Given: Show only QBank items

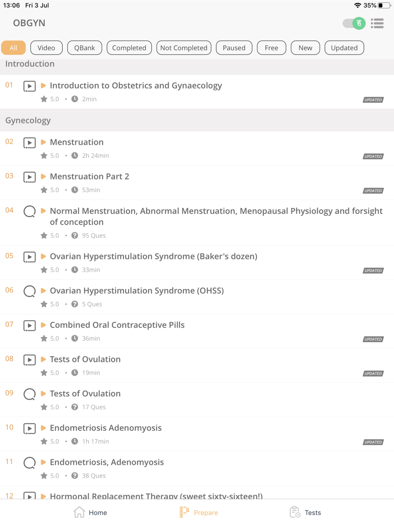Looking at the screenshot, I should [84, 48].
